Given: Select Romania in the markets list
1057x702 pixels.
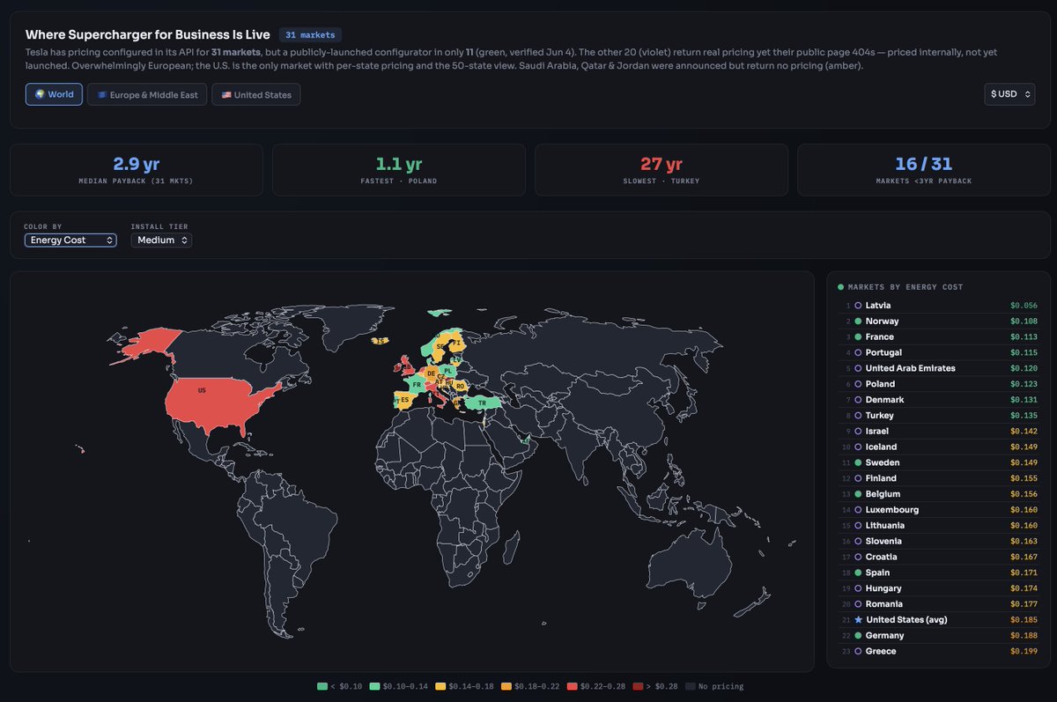Looking at the screenshot, I should tap(938, 604).
